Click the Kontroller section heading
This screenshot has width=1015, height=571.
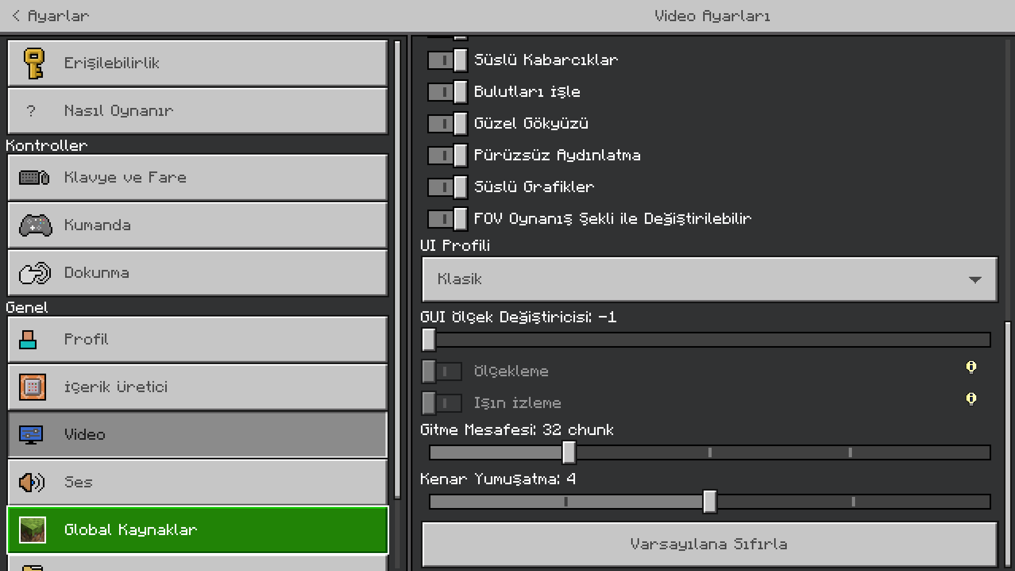(x=47, y=146)
